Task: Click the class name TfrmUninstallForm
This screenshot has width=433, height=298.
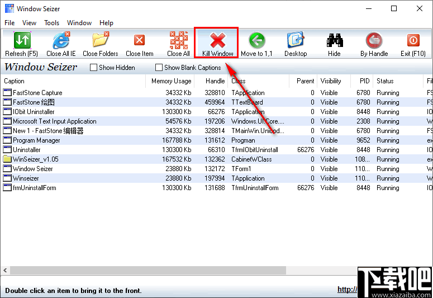Action: (x=255, y=188)
